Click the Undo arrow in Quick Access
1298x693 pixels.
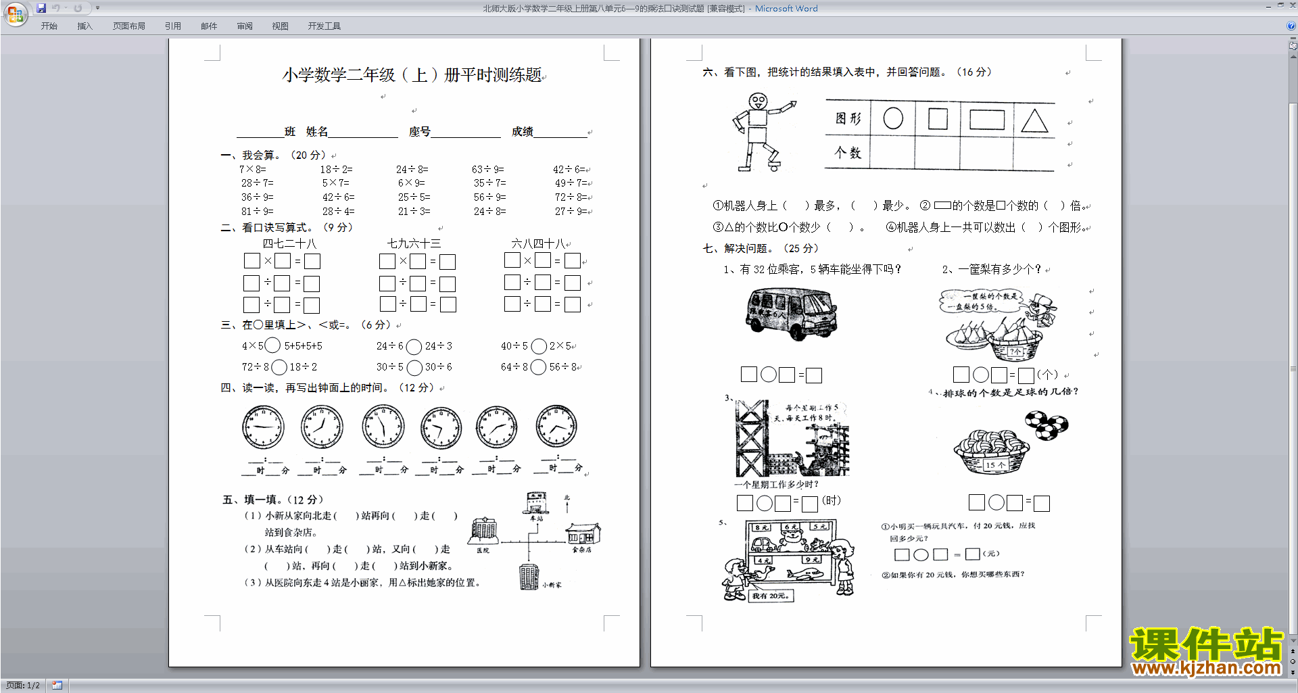(x=56, y=8)
